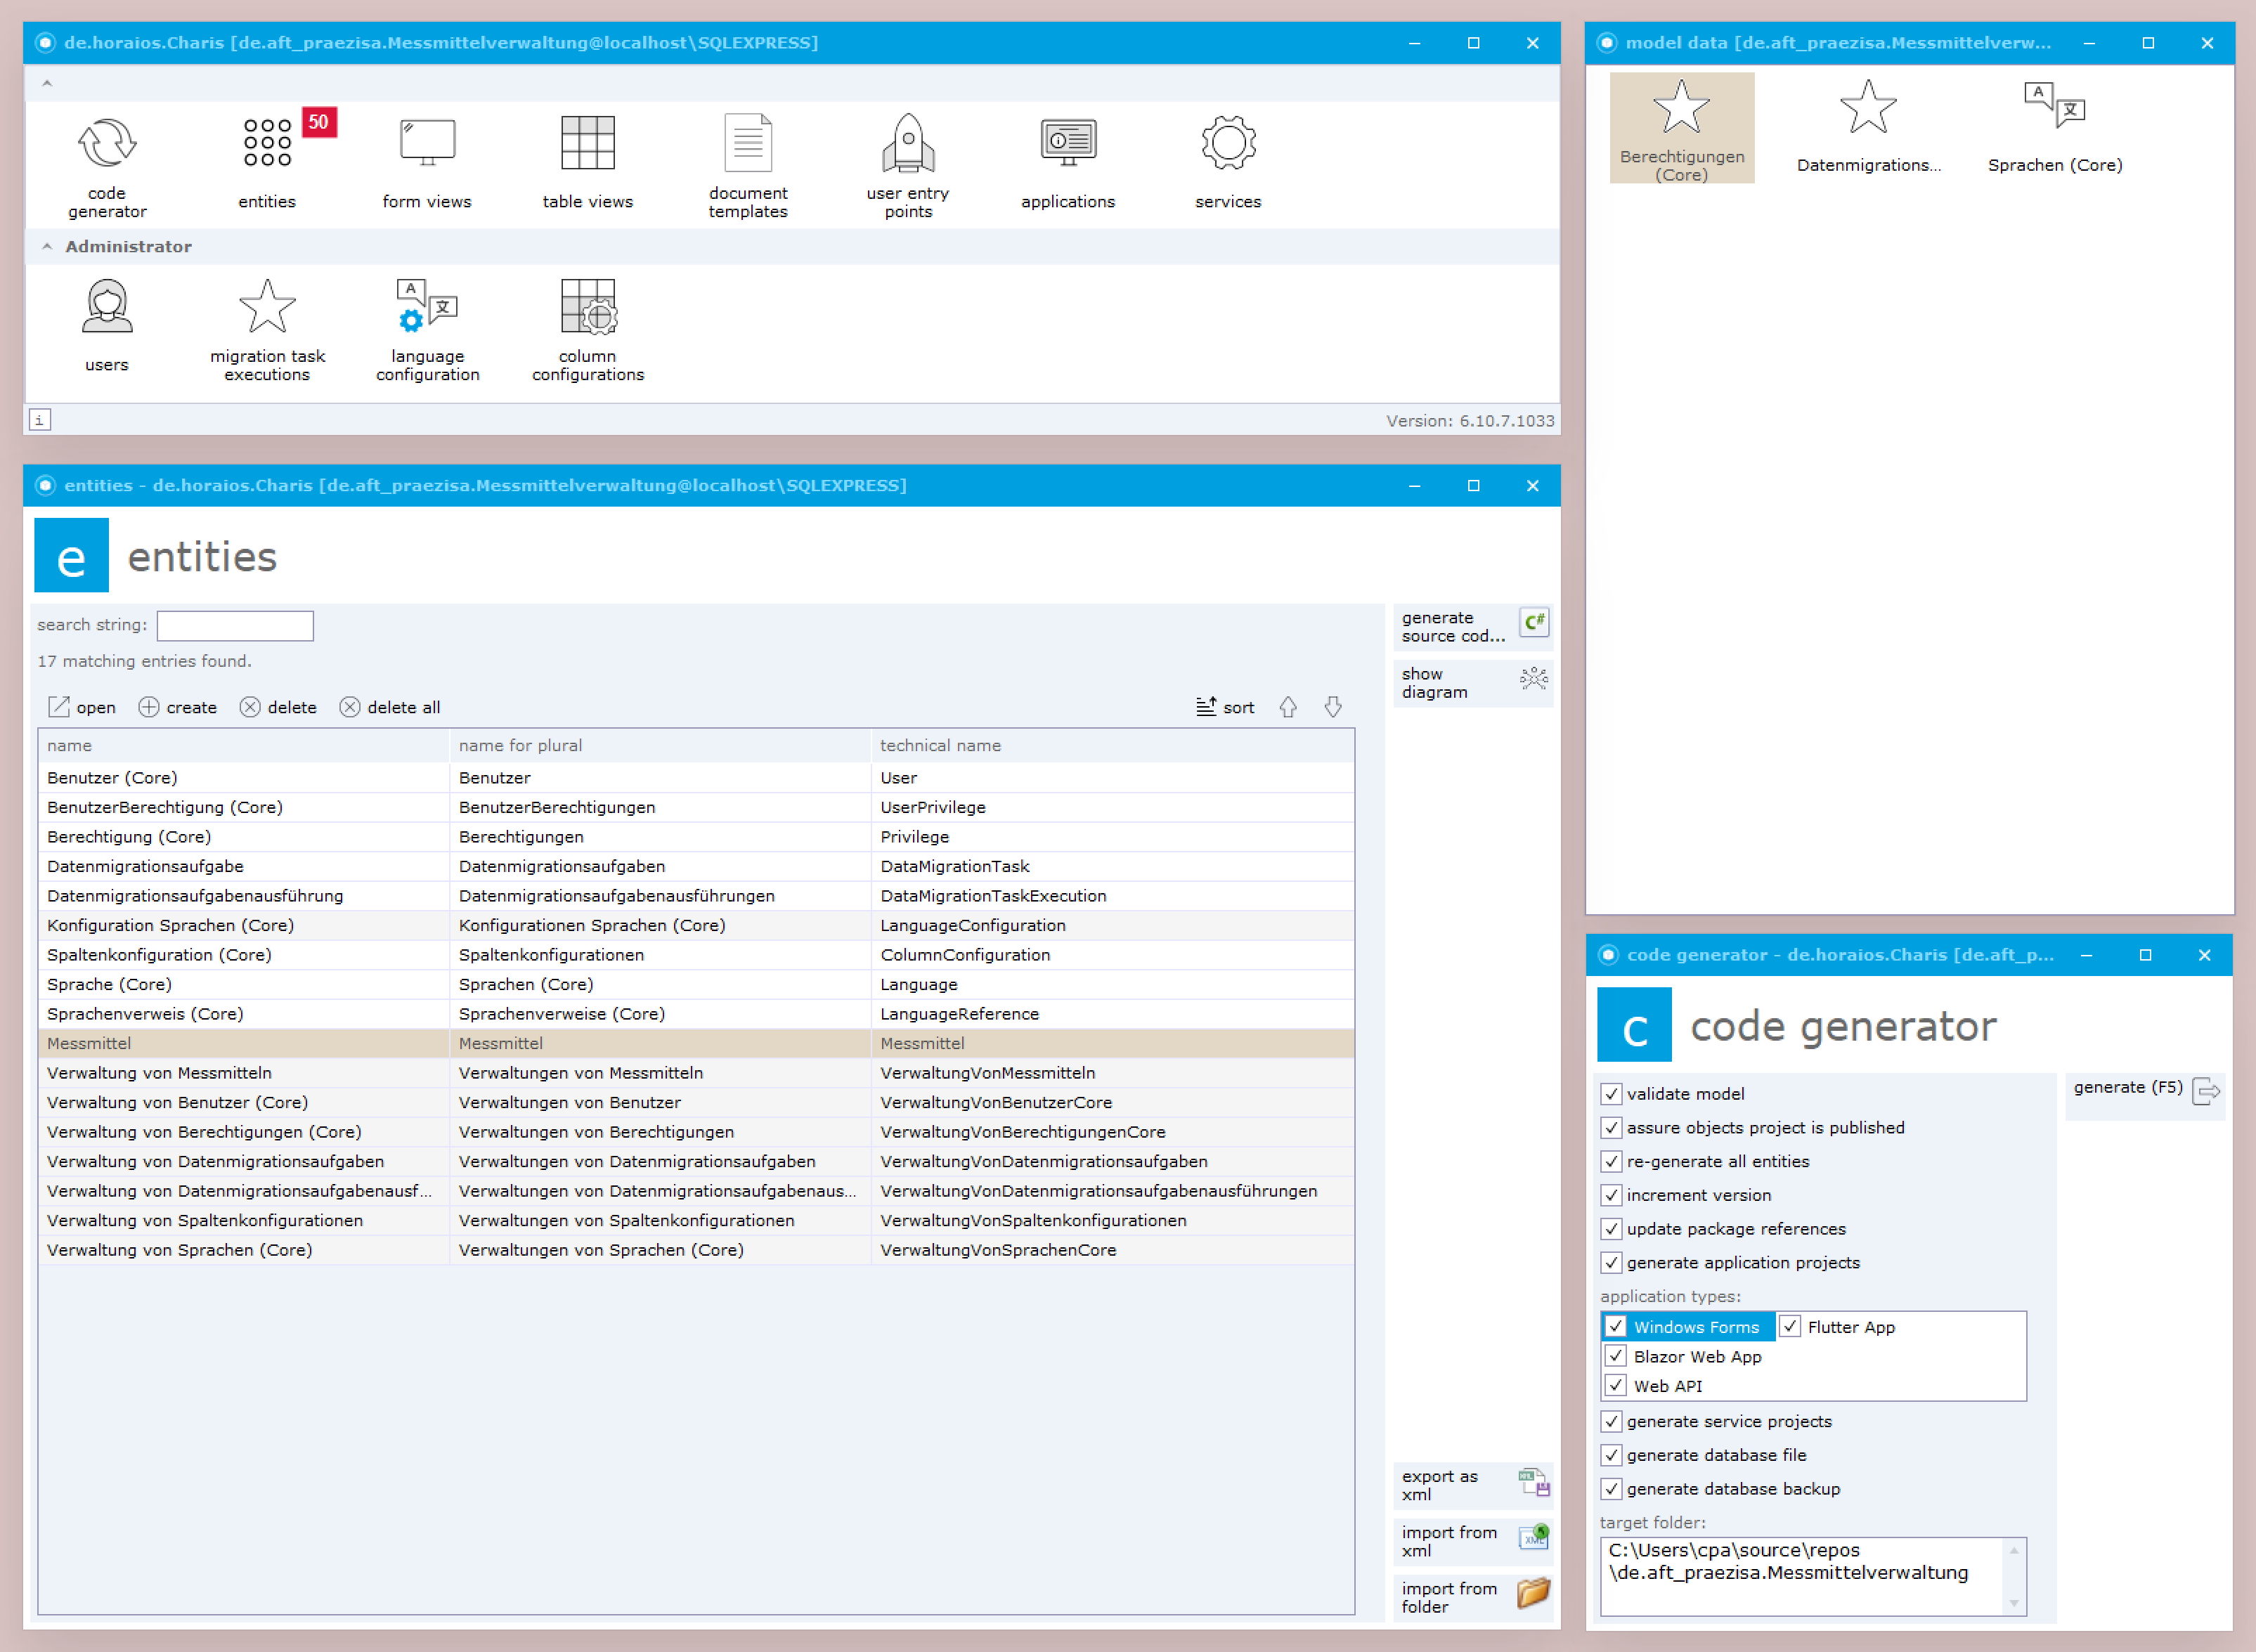Uncheck Flutter App application type
Viewport: 2256px width, 1652px height.
click(x=1790, y=1327)
